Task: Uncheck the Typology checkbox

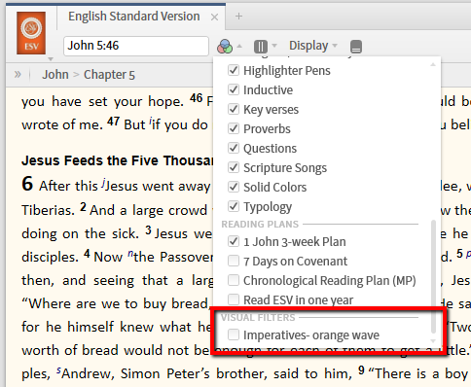Action: 234,206
